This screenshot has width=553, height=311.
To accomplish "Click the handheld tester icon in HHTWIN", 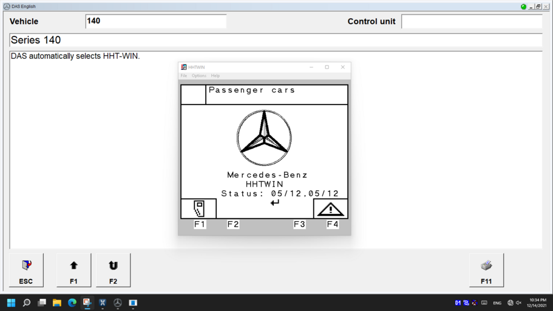I will 198,208.
